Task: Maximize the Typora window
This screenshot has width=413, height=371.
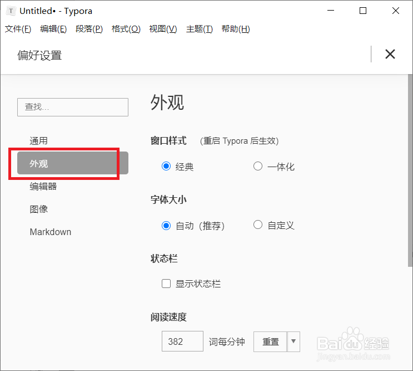Action: [363, 11]
